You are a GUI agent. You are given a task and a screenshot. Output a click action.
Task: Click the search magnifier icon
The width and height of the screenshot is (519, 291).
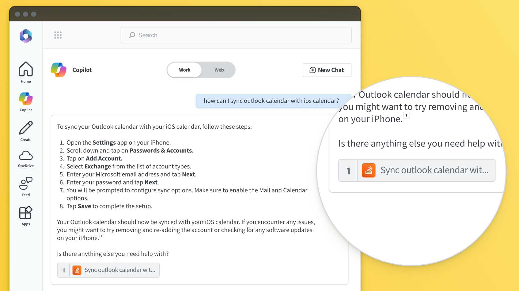click(x=132, y=35)
